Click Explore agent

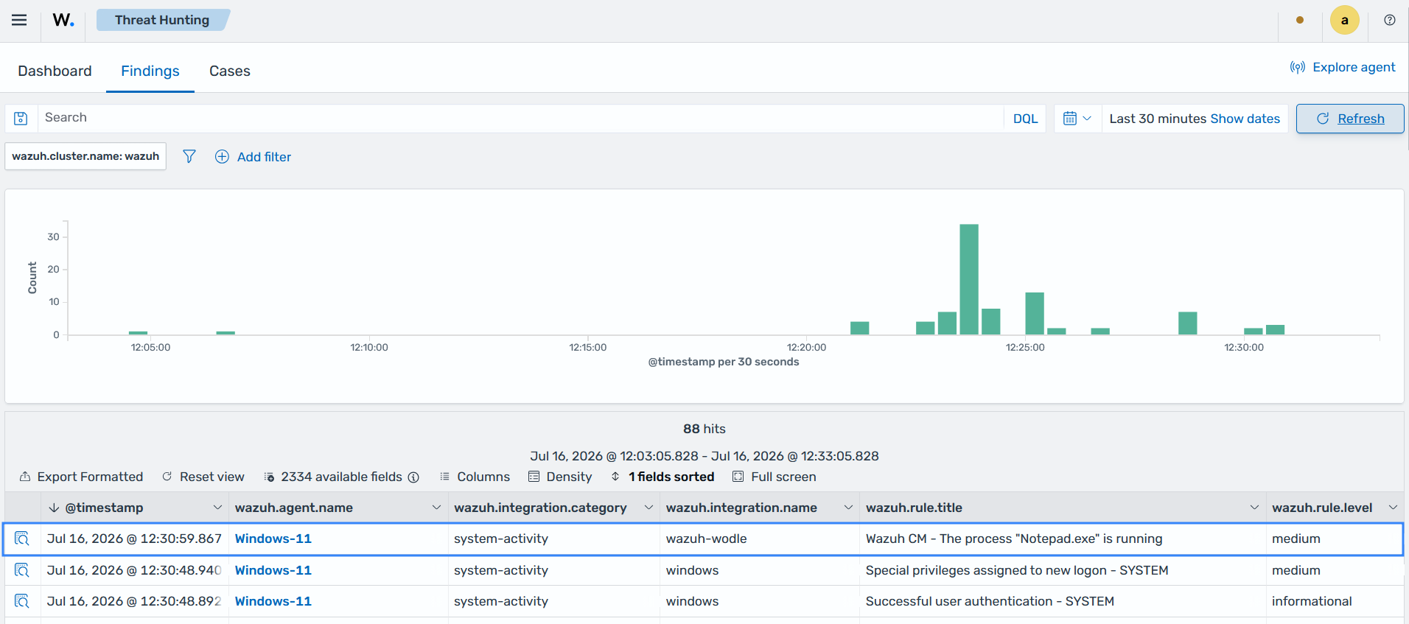(x=1343, y=67)
